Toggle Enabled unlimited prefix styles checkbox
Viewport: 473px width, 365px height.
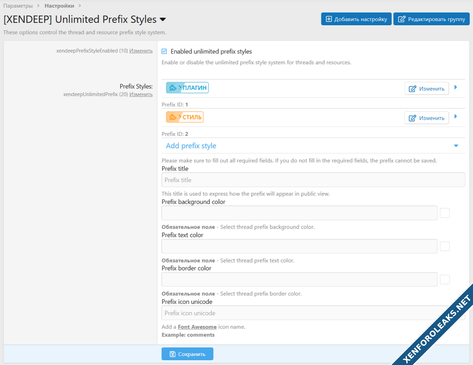(164, 51)
